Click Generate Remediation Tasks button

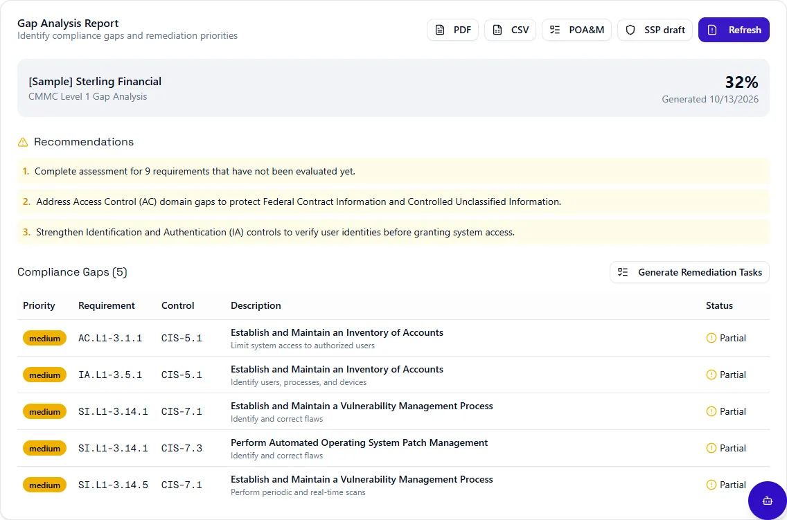[689, 272]
